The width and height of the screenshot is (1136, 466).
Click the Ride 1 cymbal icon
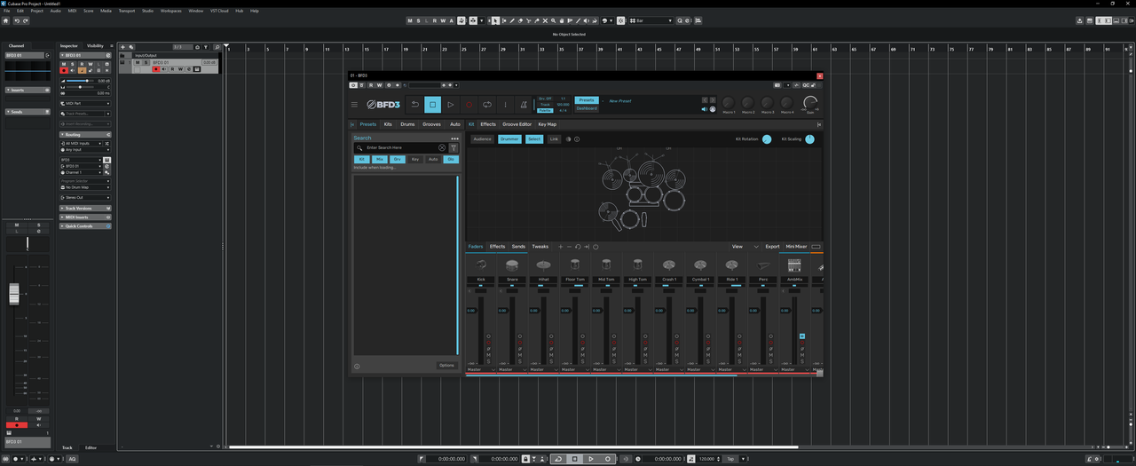(x=732, y=265)
